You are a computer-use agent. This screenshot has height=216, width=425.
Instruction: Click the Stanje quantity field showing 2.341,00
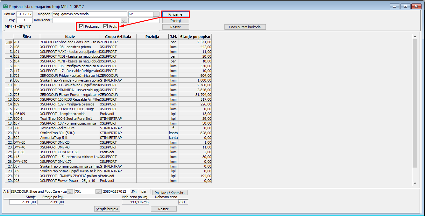point(23,202)
